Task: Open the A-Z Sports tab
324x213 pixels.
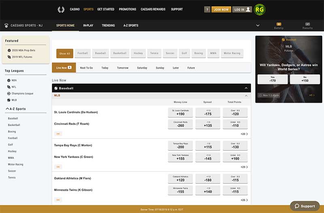Action: 131,25
